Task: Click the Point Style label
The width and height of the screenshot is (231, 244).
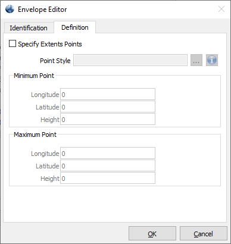Action: click(55, 61)
